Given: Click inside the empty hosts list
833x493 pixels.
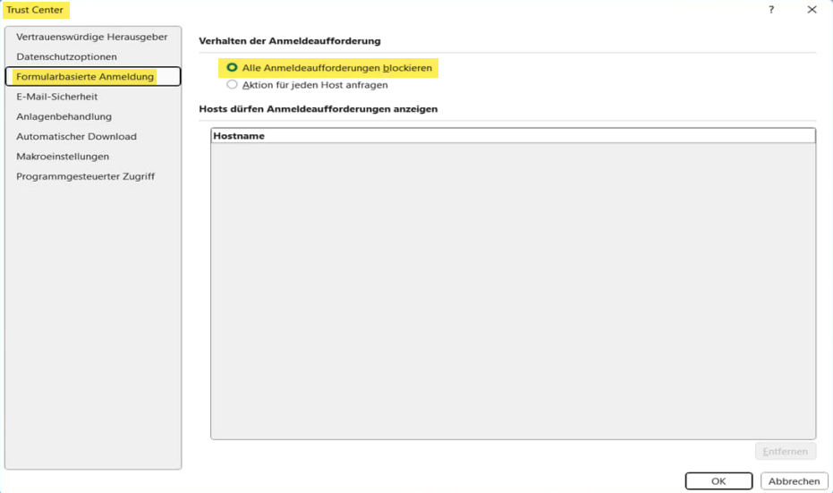Looking at the screenshot, I should point(513,286).
